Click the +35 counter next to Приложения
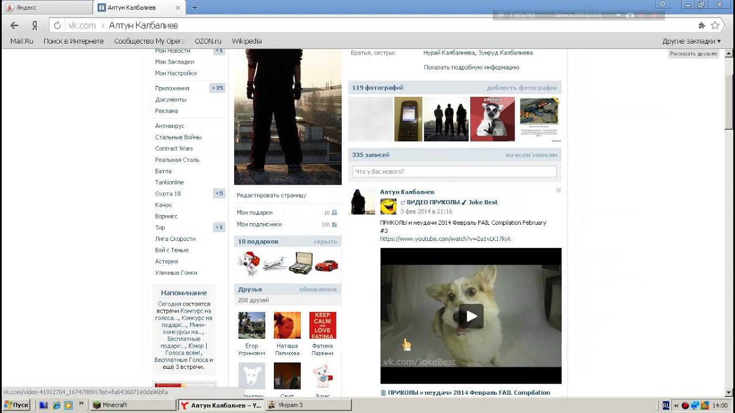735x413 pixels. pyautogui.click(x=217, y=88)
